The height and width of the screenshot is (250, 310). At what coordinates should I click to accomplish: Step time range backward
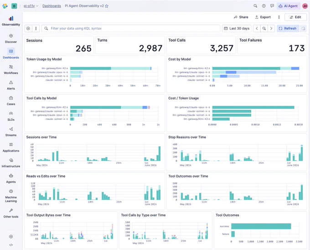pyautogui.click(x=257, y=28)
